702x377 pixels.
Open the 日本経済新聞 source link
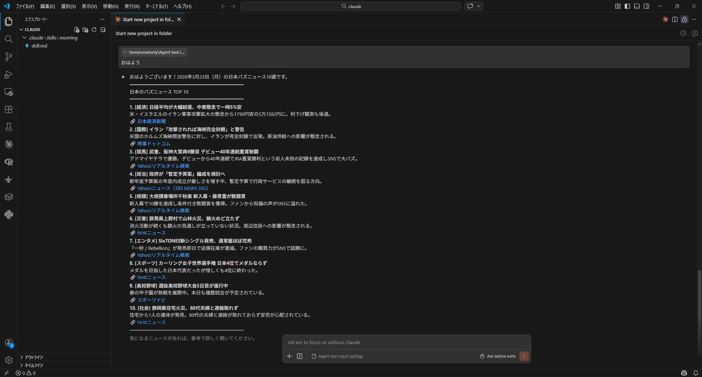(151, 121)
